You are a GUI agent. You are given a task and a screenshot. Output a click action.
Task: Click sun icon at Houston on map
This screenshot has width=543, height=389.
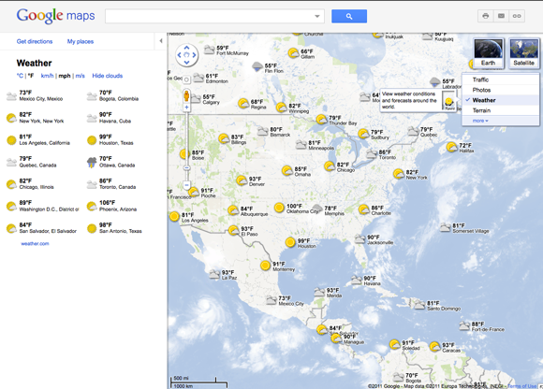290,242
